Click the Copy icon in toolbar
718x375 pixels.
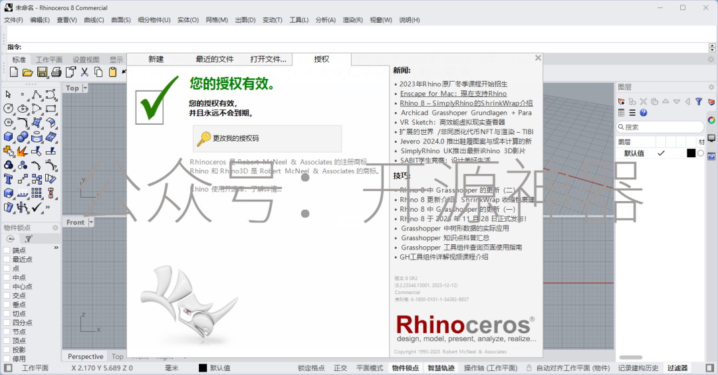pyautogui.click(x=98, y=72)
